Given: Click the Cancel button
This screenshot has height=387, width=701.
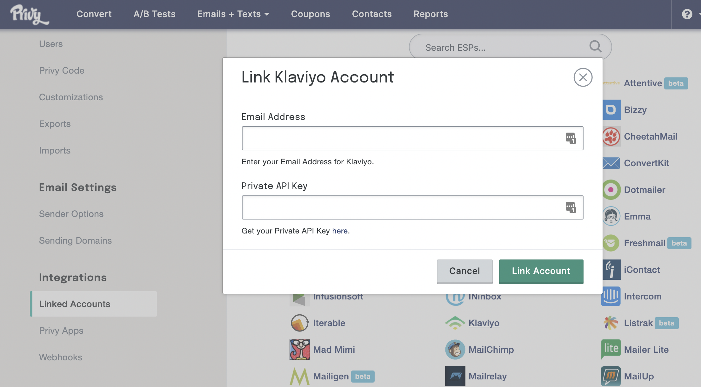Looking at the screenshot, I should point(464,271).
